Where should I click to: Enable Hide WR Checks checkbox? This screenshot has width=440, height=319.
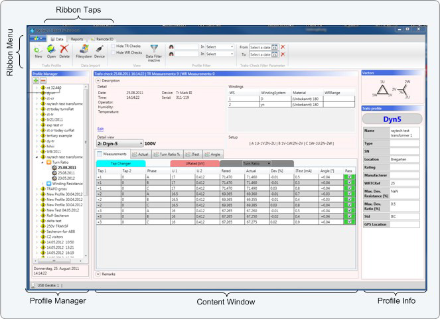113,52
